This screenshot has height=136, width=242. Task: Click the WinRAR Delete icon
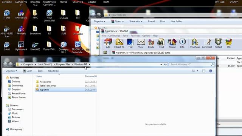click(x=151, y=43)
